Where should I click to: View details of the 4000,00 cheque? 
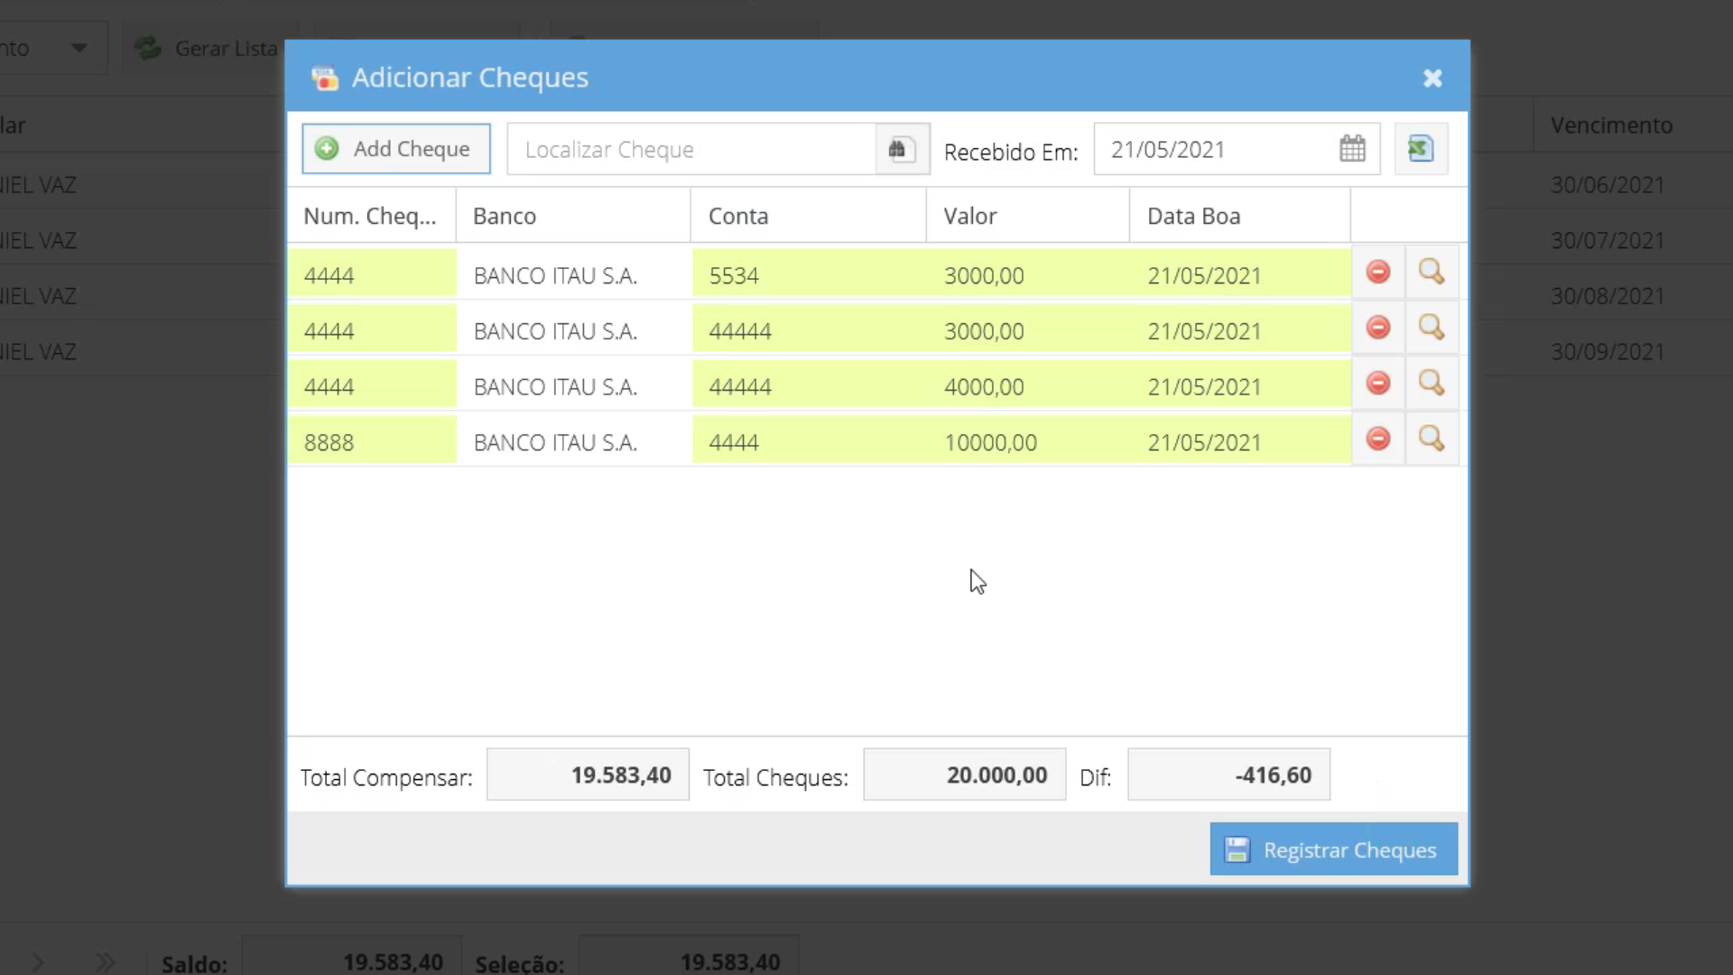tap(1432, 384)
